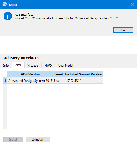Screen dimensions: 137x144
Task: Click Installed Sonnet Version column header
Action: 84,74
